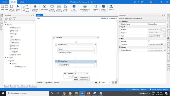The image size is (170, 96).
Task: Cut the selected activity
Action: 25,6
